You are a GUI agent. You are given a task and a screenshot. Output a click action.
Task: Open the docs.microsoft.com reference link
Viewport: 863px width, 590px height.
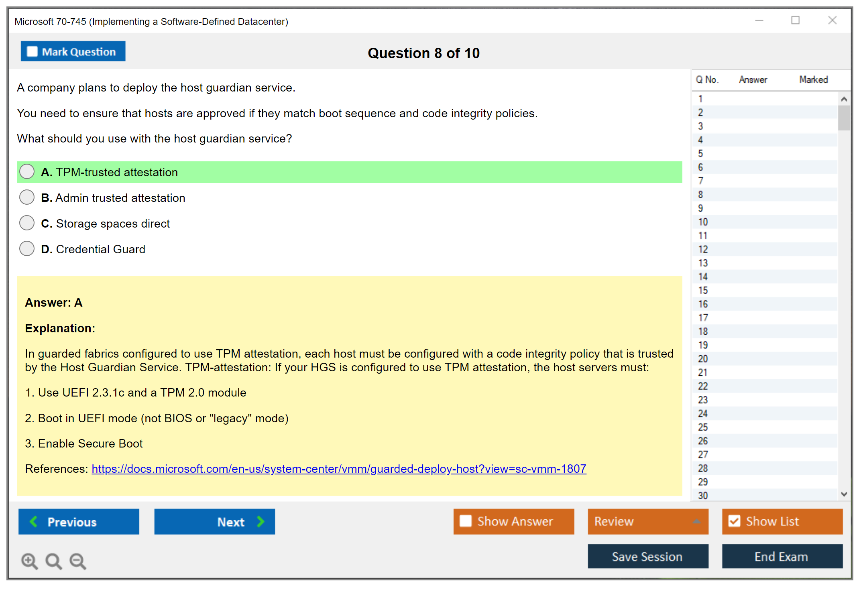339,469
